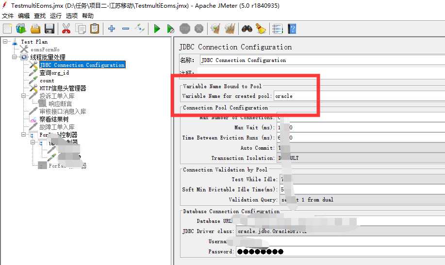Select JDBC Connection Configuration tree node
The image size is (445, 265).
coord(82,65)
